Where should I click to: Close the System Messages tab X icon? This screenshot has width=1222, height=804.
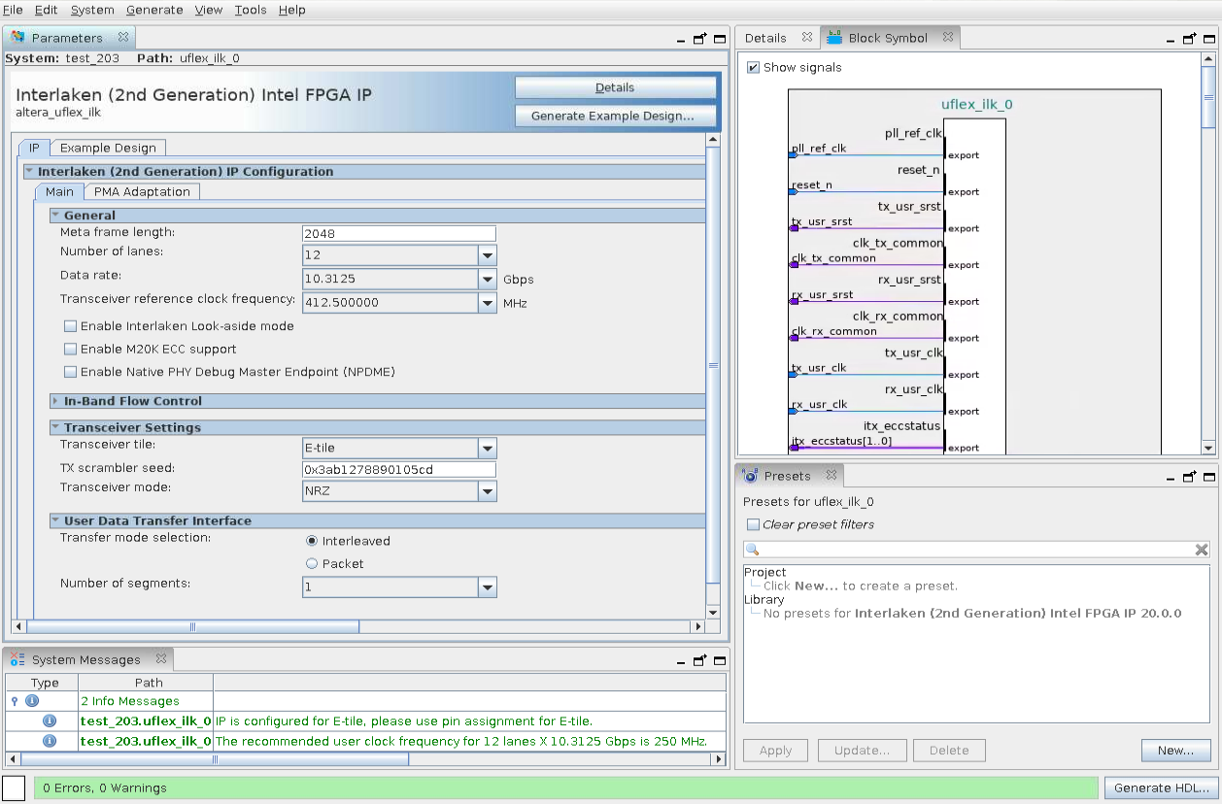[161, 659]
